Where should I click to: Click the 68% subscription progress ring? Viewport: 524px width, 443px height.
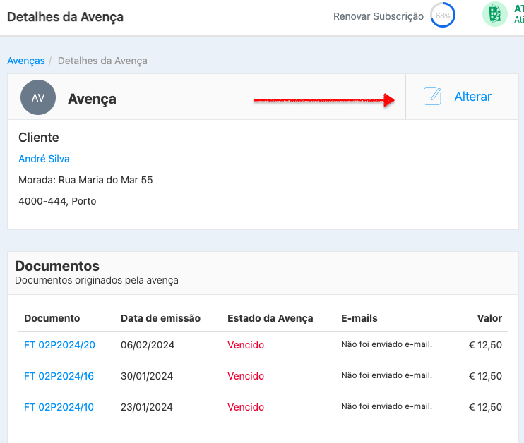point(443,16)
